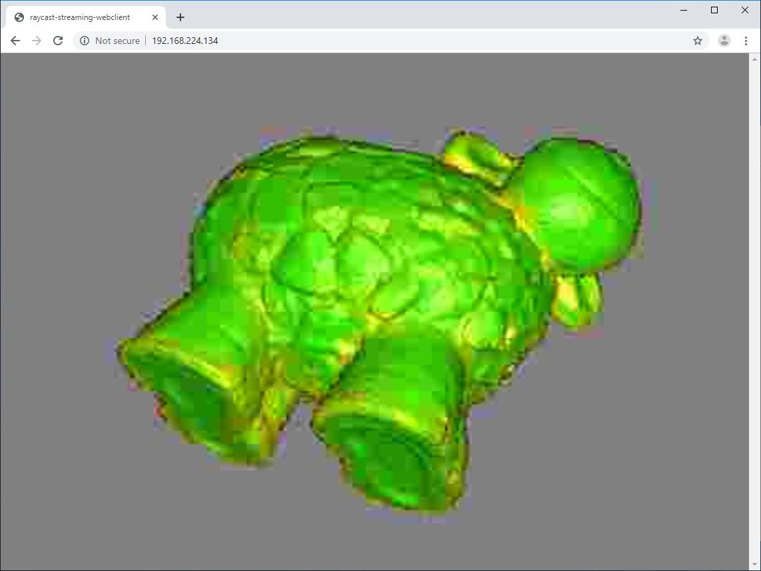Click the center of the turtle's shell

tap(360, 266)
